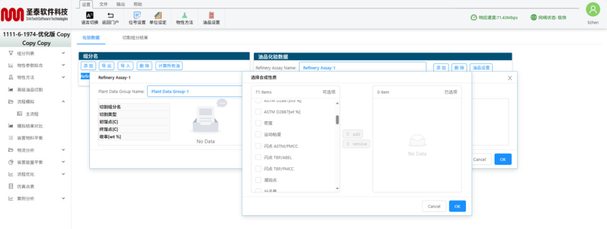
Task: Open the 设置 ribbon tab
Action: [x=86, y=4]
